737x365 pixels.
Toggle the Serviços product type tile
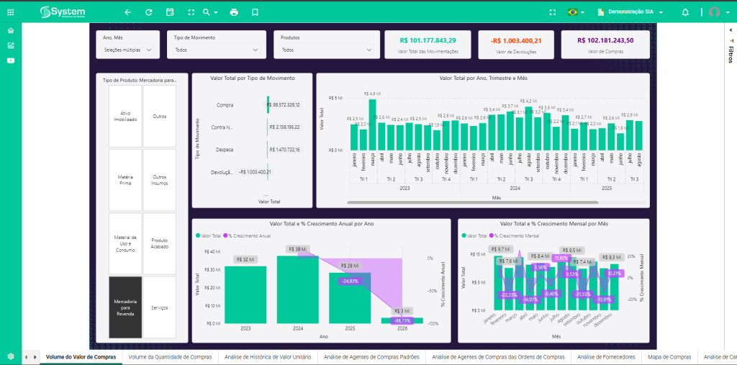click(x=160, y=307)
